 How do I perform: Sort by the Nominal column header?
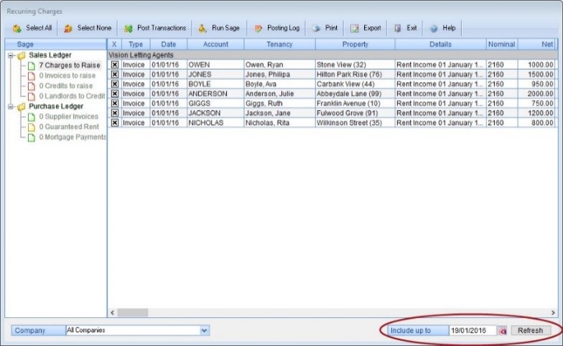(x=501, y=45)
